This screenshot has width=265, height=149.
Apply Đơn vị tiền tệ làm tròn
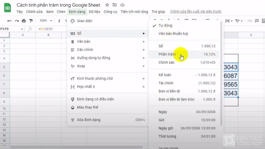[x=184, y=100]
